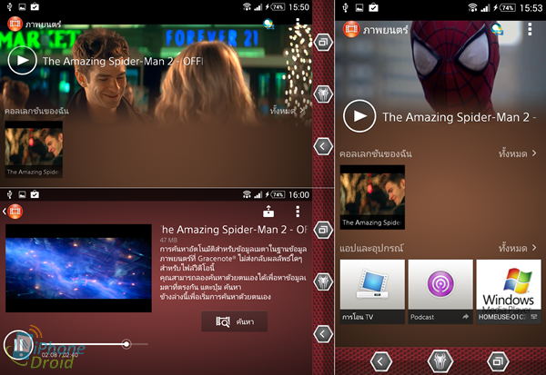Tap the clipboard-check notification icon in portrait screen

(373, 7)
